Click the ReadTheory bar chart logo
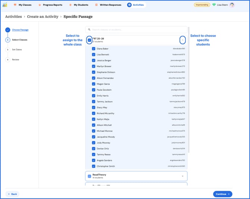 click(x=5, y=5)
